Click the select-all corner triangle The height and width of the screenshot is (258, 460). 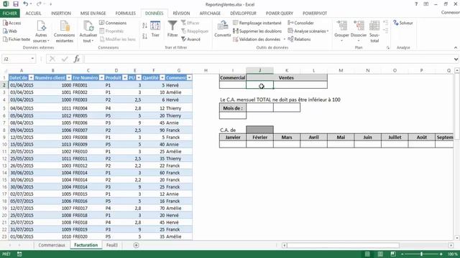click(5, 71)
